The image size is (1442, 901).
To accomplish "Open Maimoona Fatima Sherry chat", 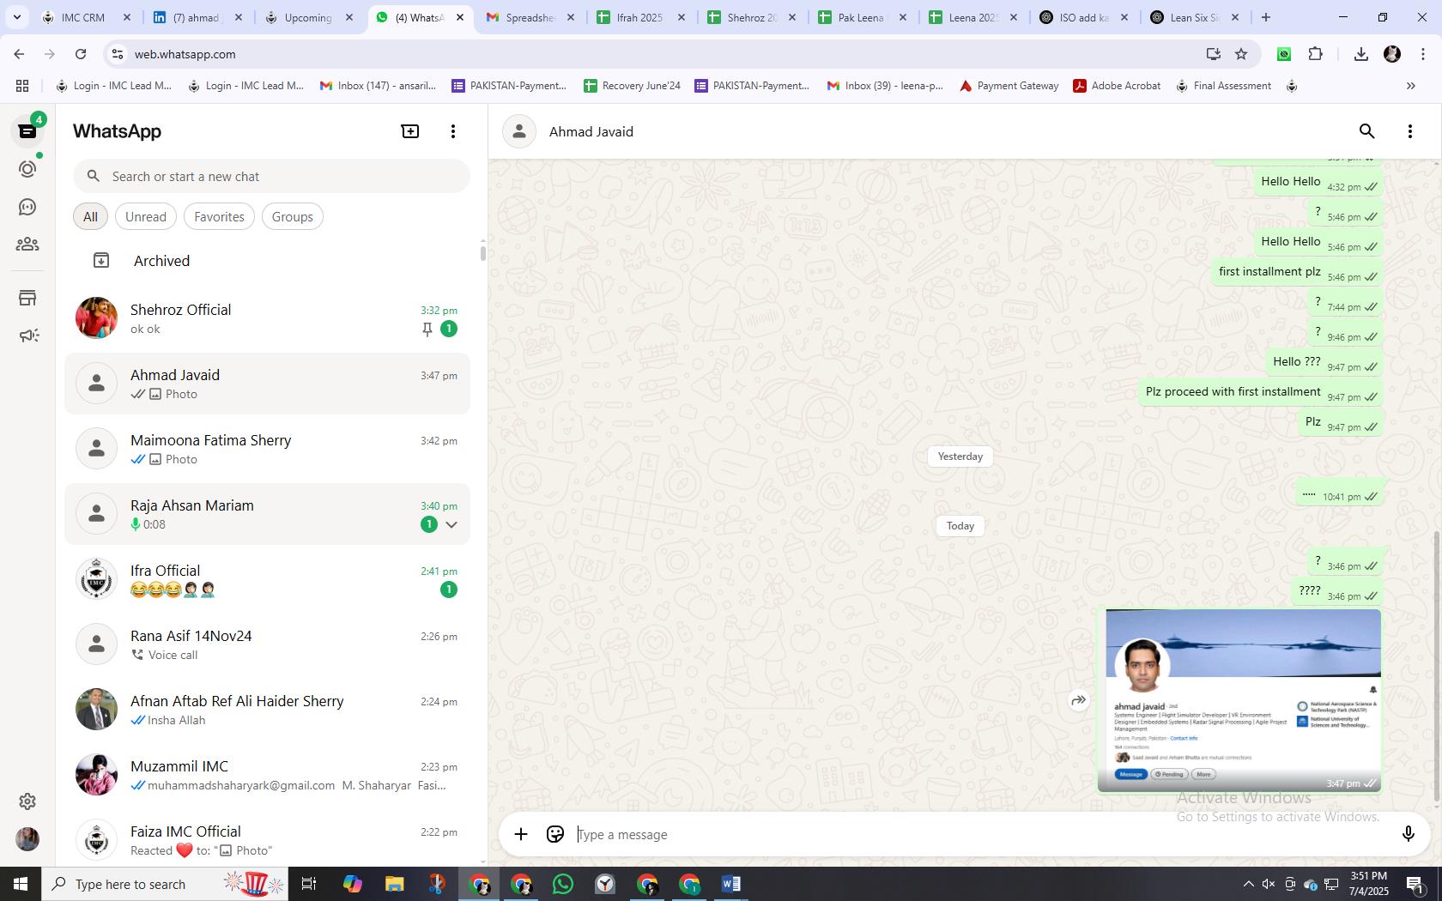I will pyautogui.click(x=268, y=449).
